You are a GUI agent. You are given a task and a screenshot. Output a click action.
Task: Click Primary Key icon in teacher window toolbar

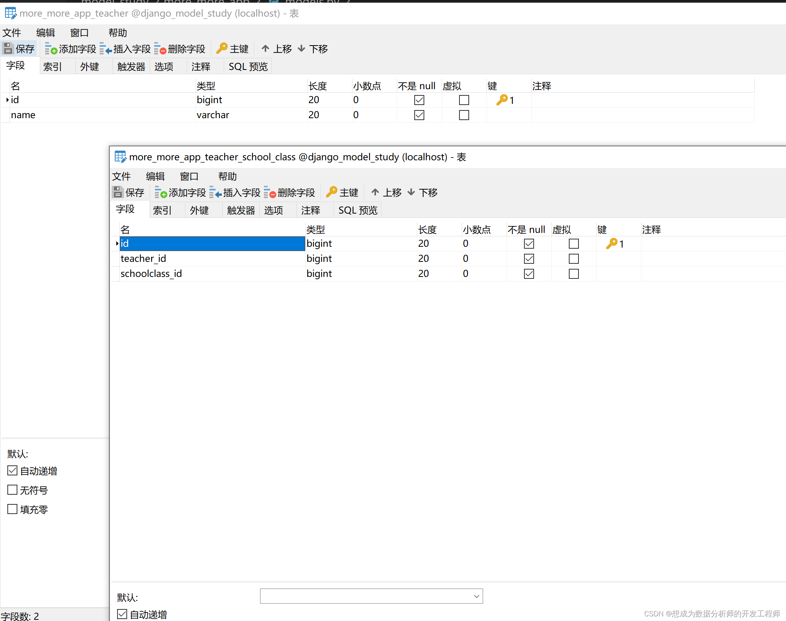point(222,48)
